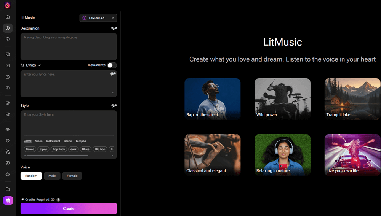The image size is (381, 216).
Task: Click the flame logo at top left
Action: point(8,5)
